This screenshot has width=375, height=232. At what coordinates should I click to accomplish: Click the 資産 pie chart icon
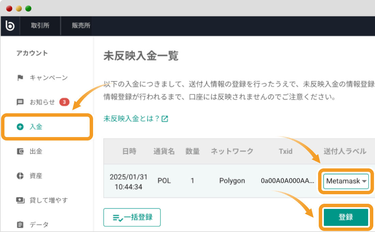click(20, 176)
